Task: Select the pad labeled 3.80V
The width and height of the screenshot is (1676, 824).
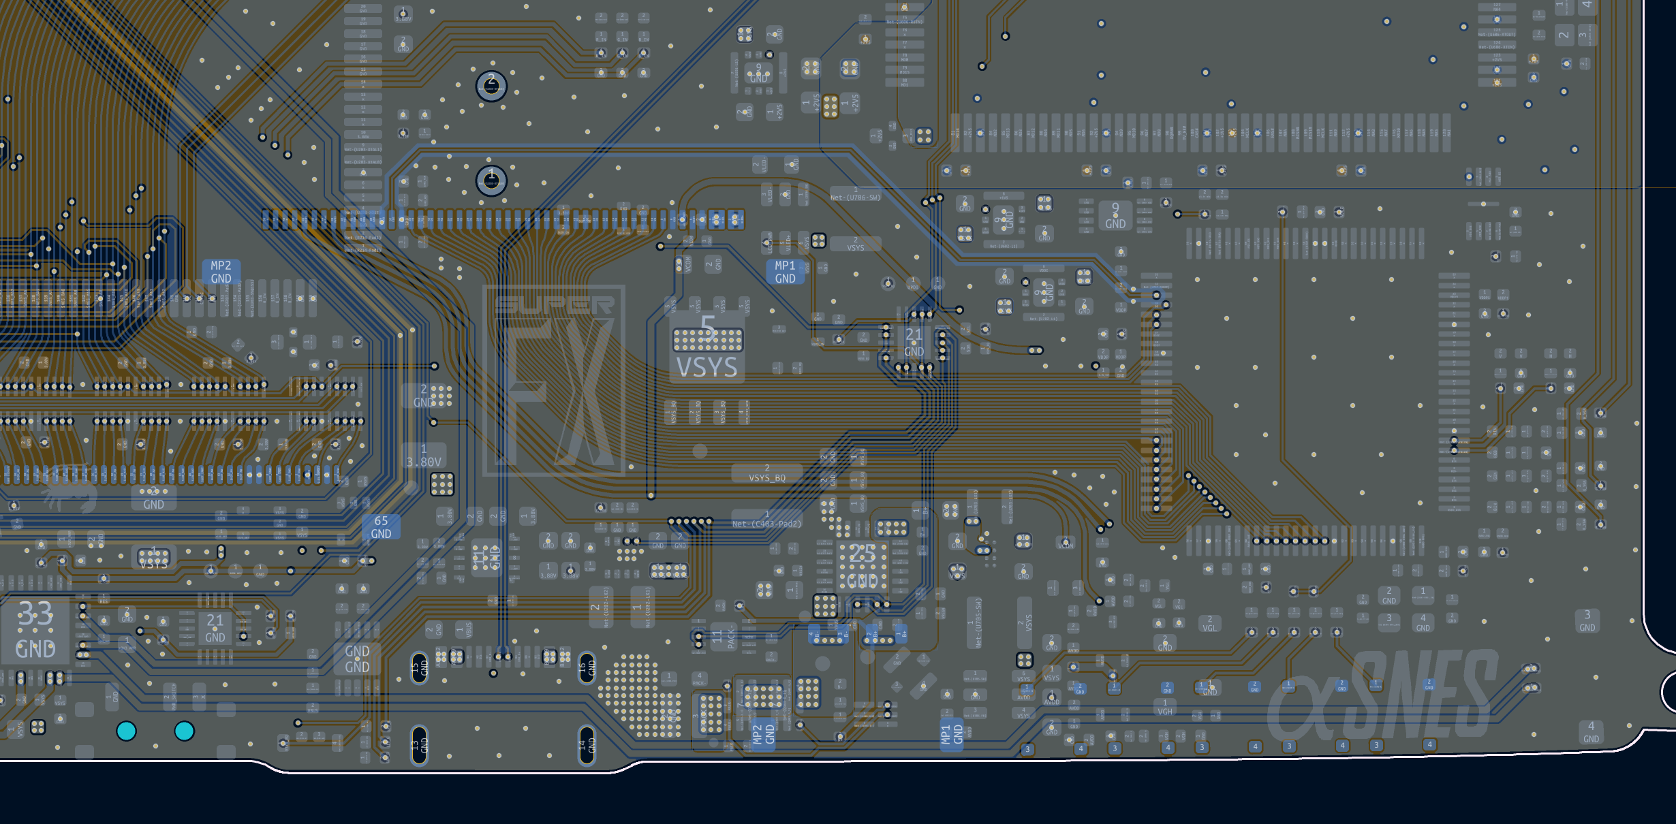Action: coord(424,456)
